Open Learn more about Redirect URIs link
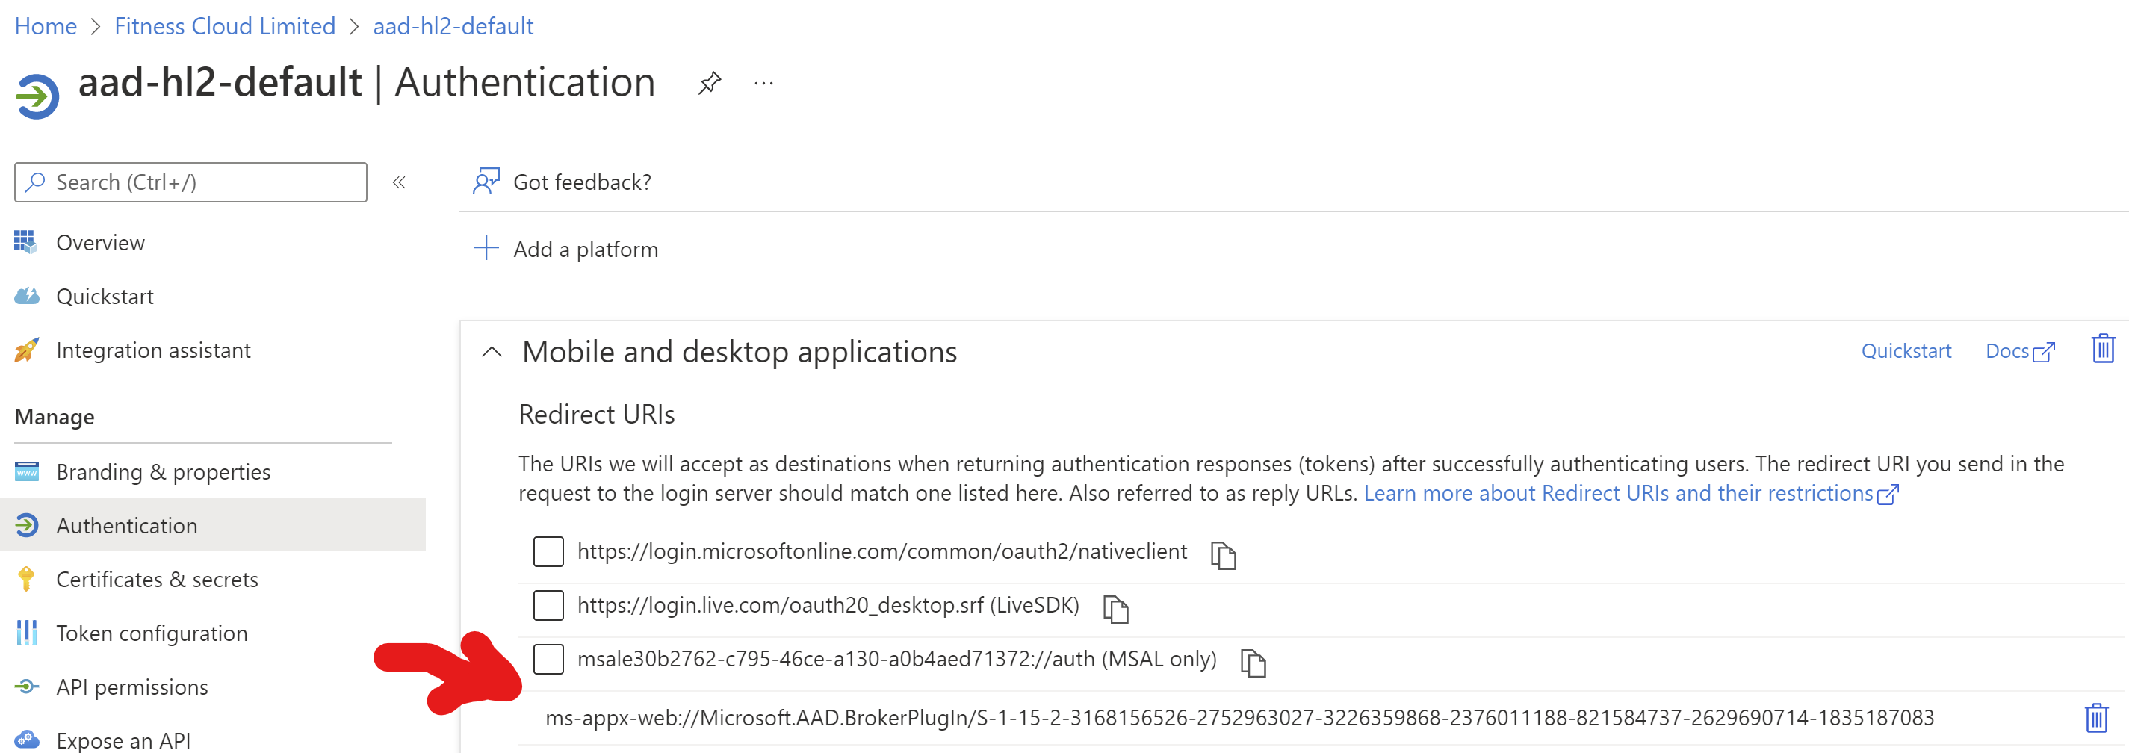 click(x=1631, y=492)
